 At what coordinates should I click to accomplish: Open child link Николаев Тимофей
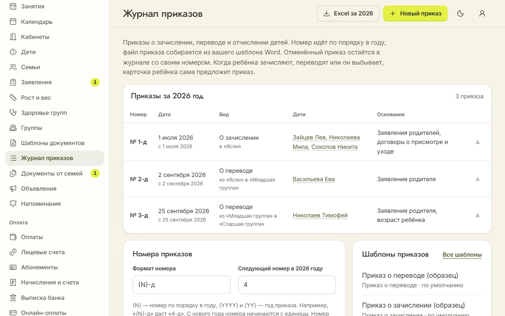[320, 215]
